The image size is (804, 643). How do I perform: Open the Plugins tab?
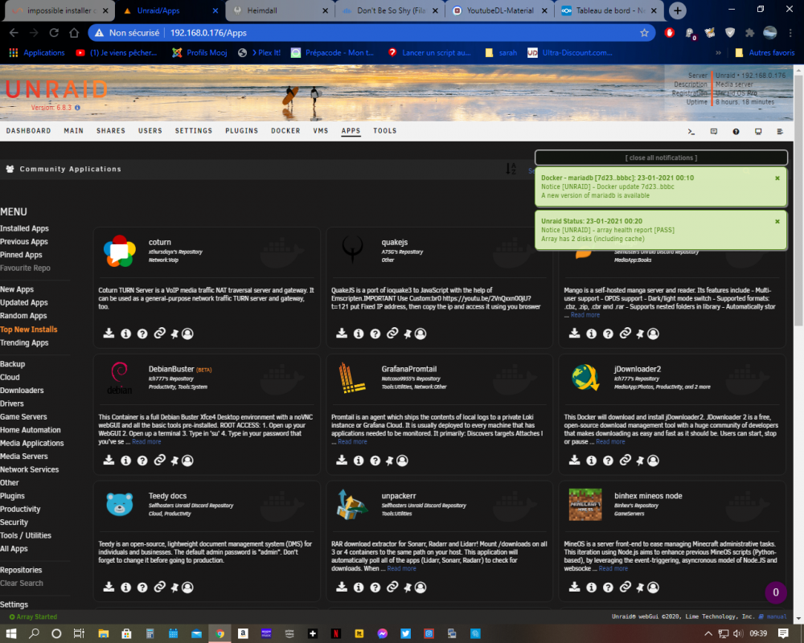241,131
